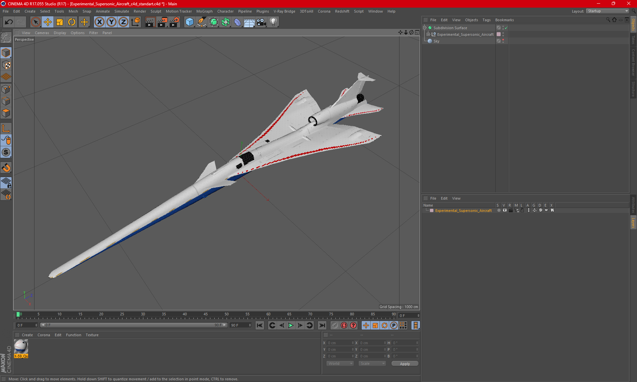Click the X position input field

pos(341,343)
